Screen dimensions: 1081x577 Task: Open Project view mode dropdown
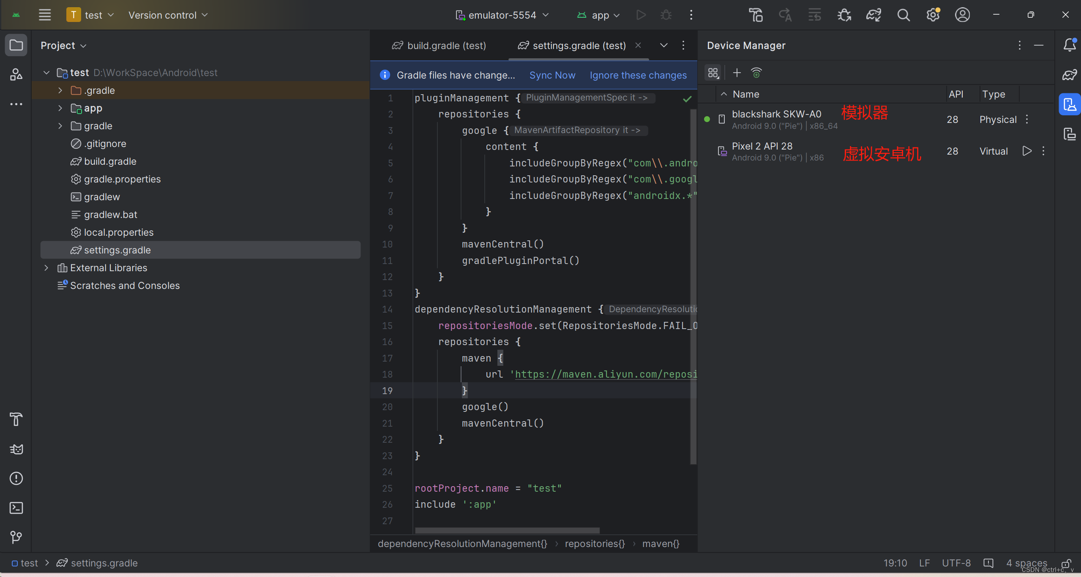coord(63,45)
